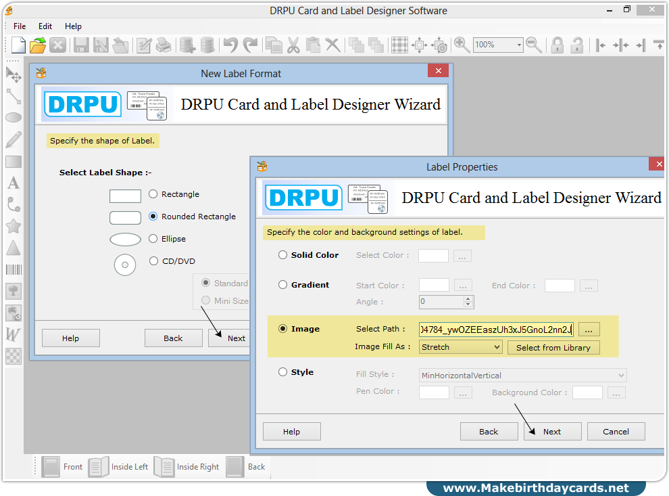Select the Barcode tool
The width and height of the screenshot is (669, 496).
point(14,269)
